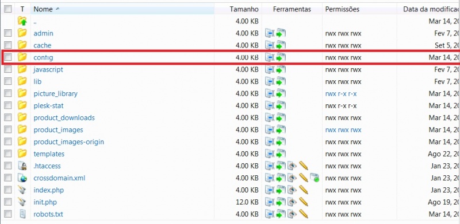Click the Ferramentas column header
The height and width of the screenshot is (224, 460).
[292, 9]
